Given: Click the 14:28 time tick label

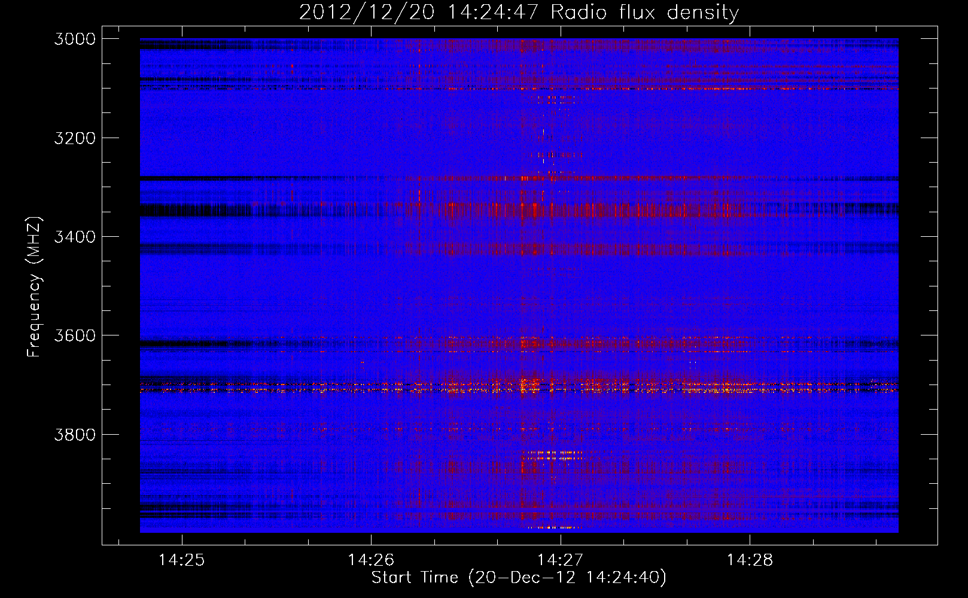Looking at the screenshot, I should click(750, 560).
